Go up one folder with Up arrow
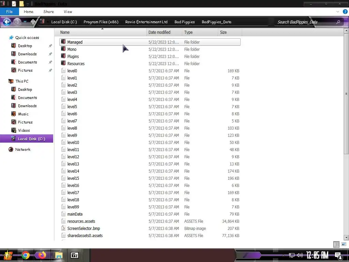This screenshot has height=262, width=349. point(33,22)
